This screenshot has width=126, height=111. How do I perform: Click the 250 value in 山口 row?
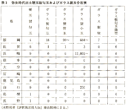[82, 87]
